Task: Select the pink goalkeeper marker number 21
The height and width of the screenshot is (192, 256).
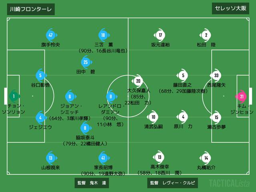Action: click(241, 96)
